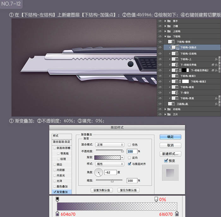Click the 新建样式... button

pyautogui.click(x=170, y=154)
